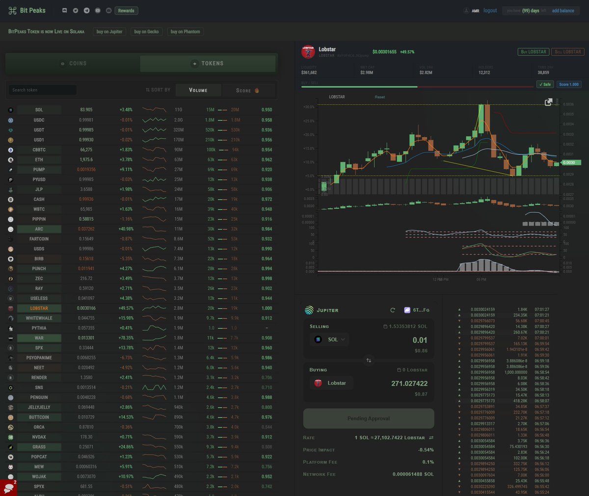The width and height of the screenshot is (589, 496).
Task: Click the FARTCOIN token name
Action: pos(39,239)
